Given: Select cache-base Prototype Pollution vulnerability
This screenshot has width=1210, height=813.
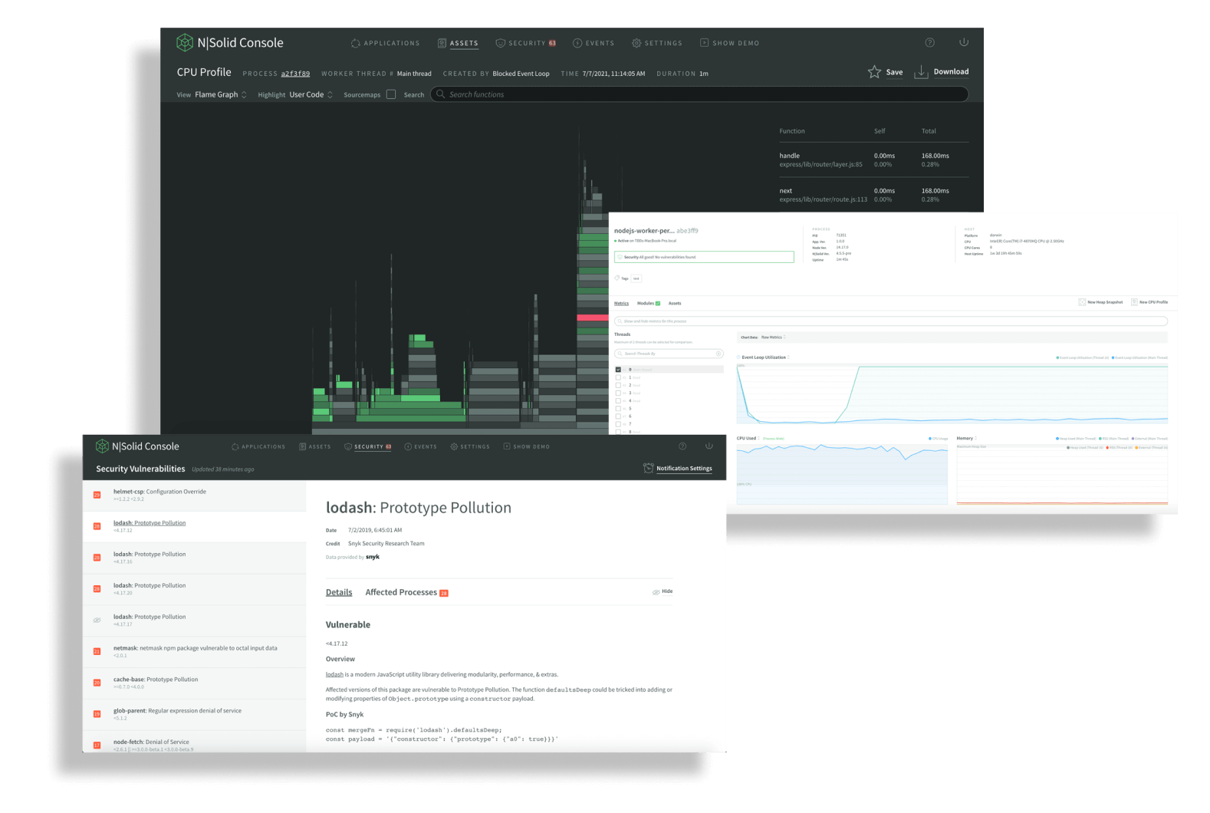Looking at the screenshot, I should [x=195, y=683].
